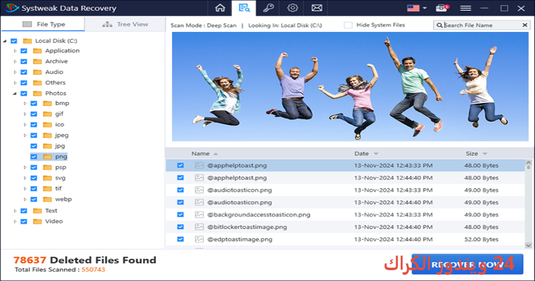Expand the Audio folder
This screenshot has width=535, height=281.
pos(15,72)
